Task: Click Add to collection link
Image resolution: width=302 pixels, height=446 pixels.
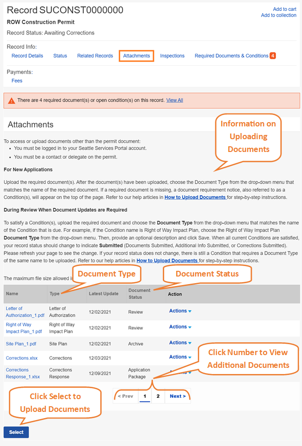Action: pyautogui.click(x=278, y=15)
